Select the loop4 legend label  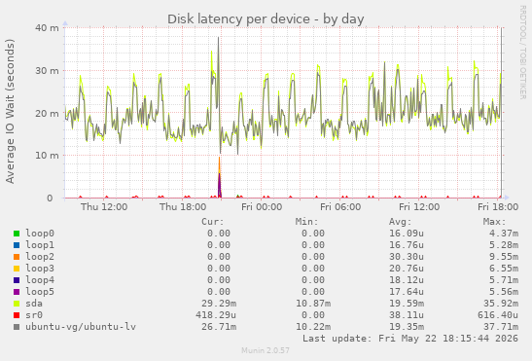pos(40,280)
